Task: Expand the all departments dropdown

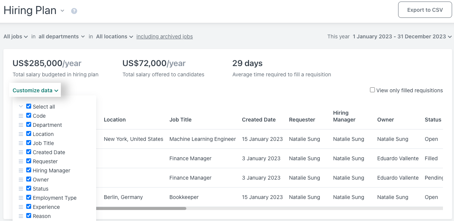Action: pyautogui.click(x=62, y=36)
